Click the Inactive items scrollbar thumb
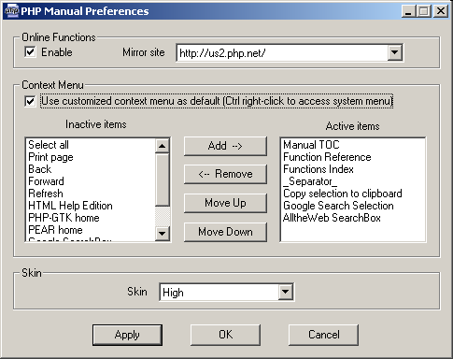Viewport: 453px width, 359px height. point(163,179)
